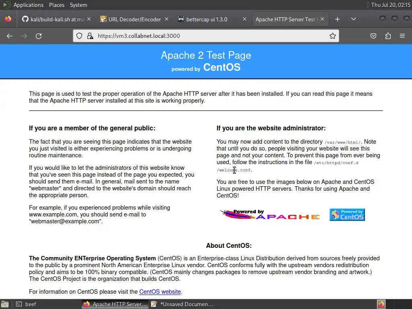Follow the CentOS website link

coord(160,292)
